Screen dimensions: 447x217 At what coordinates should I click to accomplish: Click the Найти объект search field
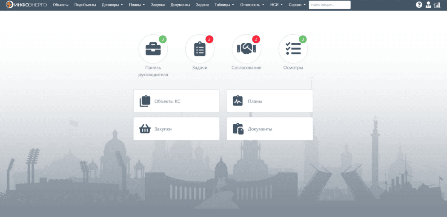click(330, 5)
